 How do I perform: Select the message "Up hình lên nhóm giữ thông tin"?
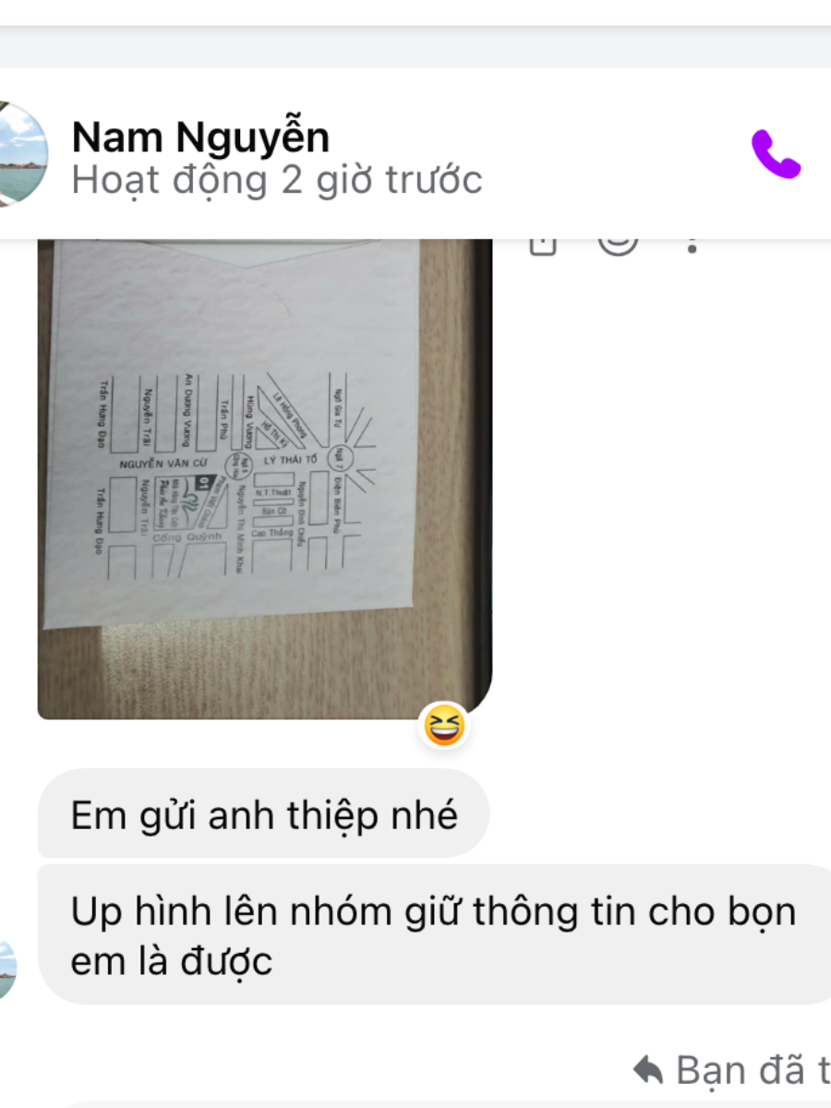pyautogui.click(x=434, y=935)
